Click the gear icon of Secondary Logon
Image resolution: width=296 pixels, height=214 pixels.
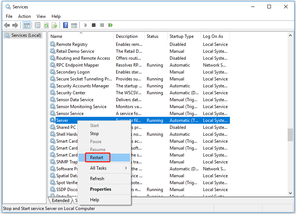pos(52,72)
